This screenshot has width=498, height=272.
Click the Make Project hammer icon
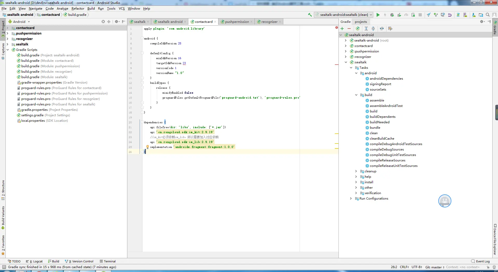click(x=310, y=15)
